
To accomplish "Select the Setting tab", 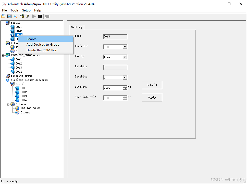I will click(x=77, y=27).
